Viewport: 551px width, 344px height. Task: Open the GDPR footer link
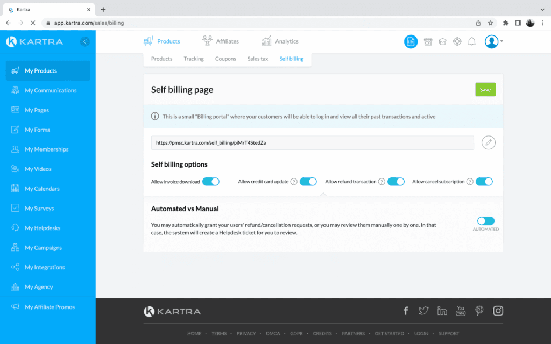pyautogui.click(x=296, y=333)
